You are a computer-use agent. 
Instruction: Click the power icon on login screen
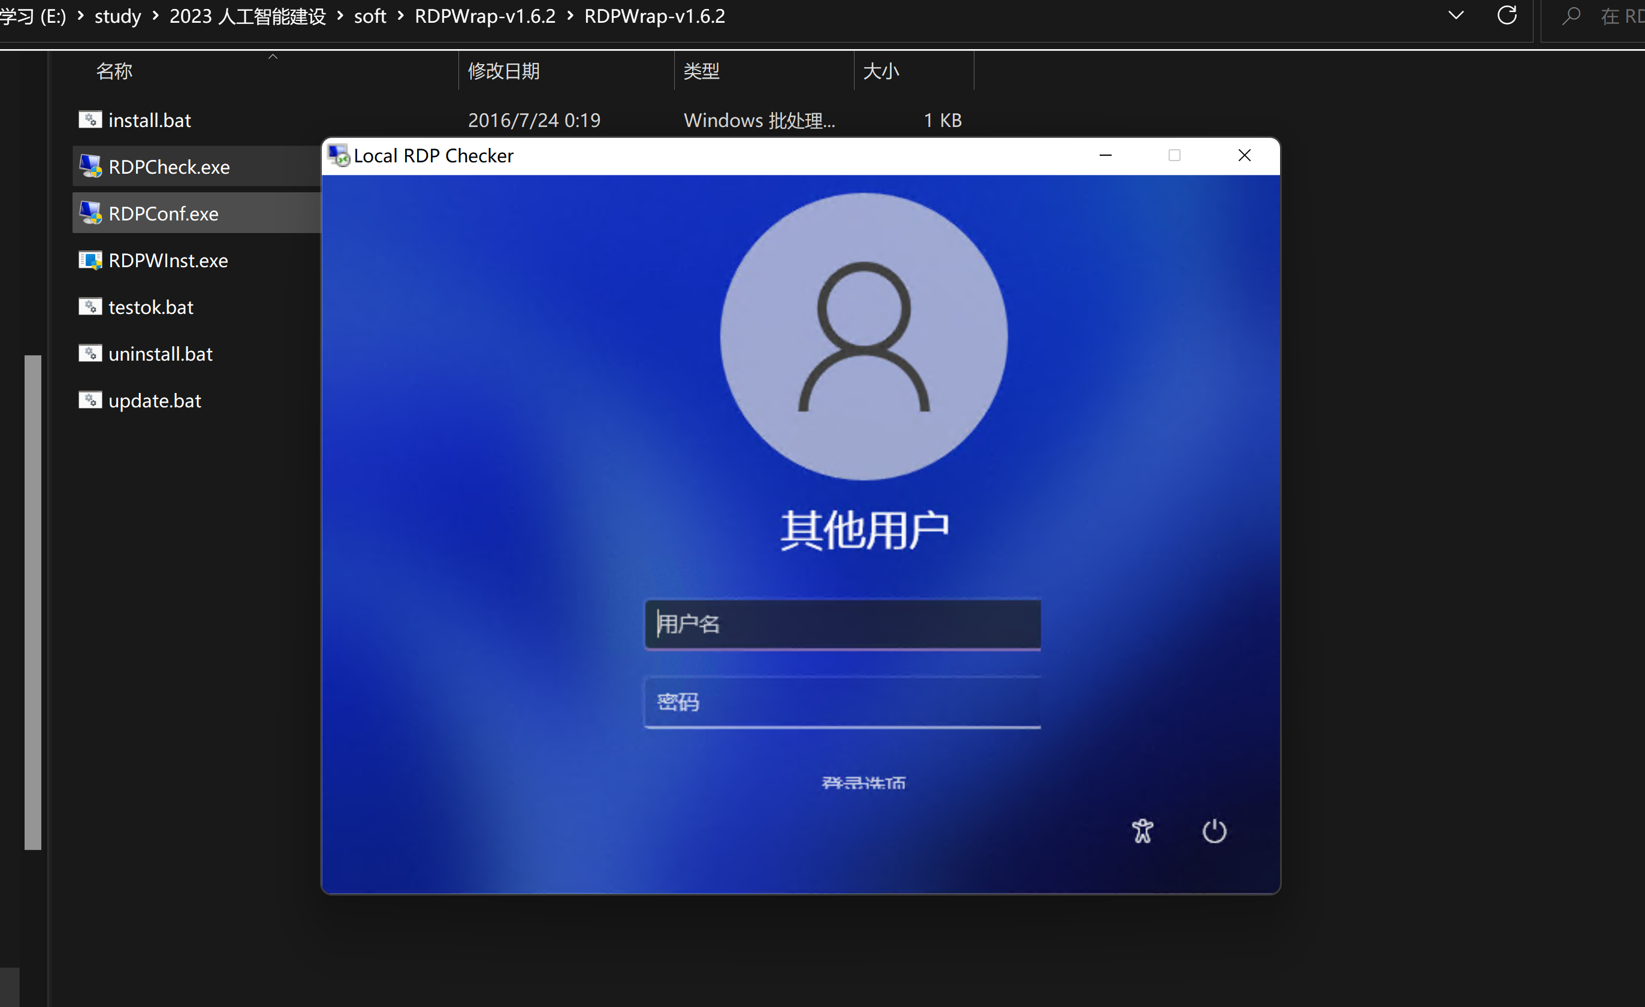click(x=1214, y=831)
